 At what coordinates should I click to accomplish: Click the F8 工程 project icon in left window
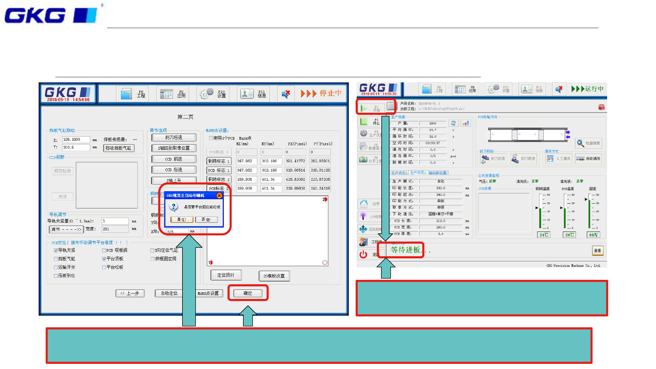126,94
